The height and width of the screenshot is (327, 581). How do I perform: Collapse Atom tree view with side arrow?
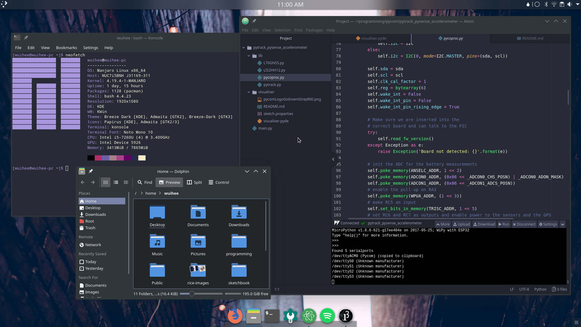click(333, 159)
